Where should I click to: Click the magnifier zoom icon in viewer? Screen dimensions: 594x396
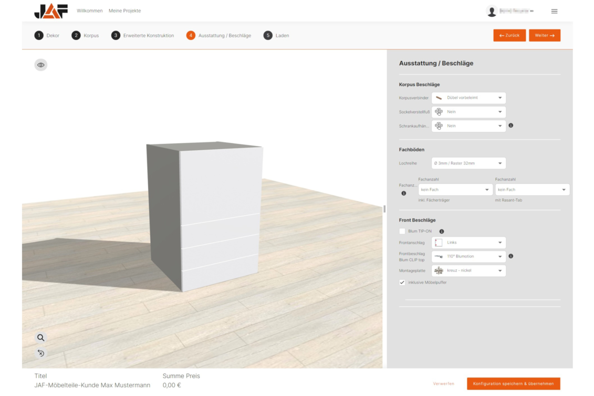pos(41,338)
